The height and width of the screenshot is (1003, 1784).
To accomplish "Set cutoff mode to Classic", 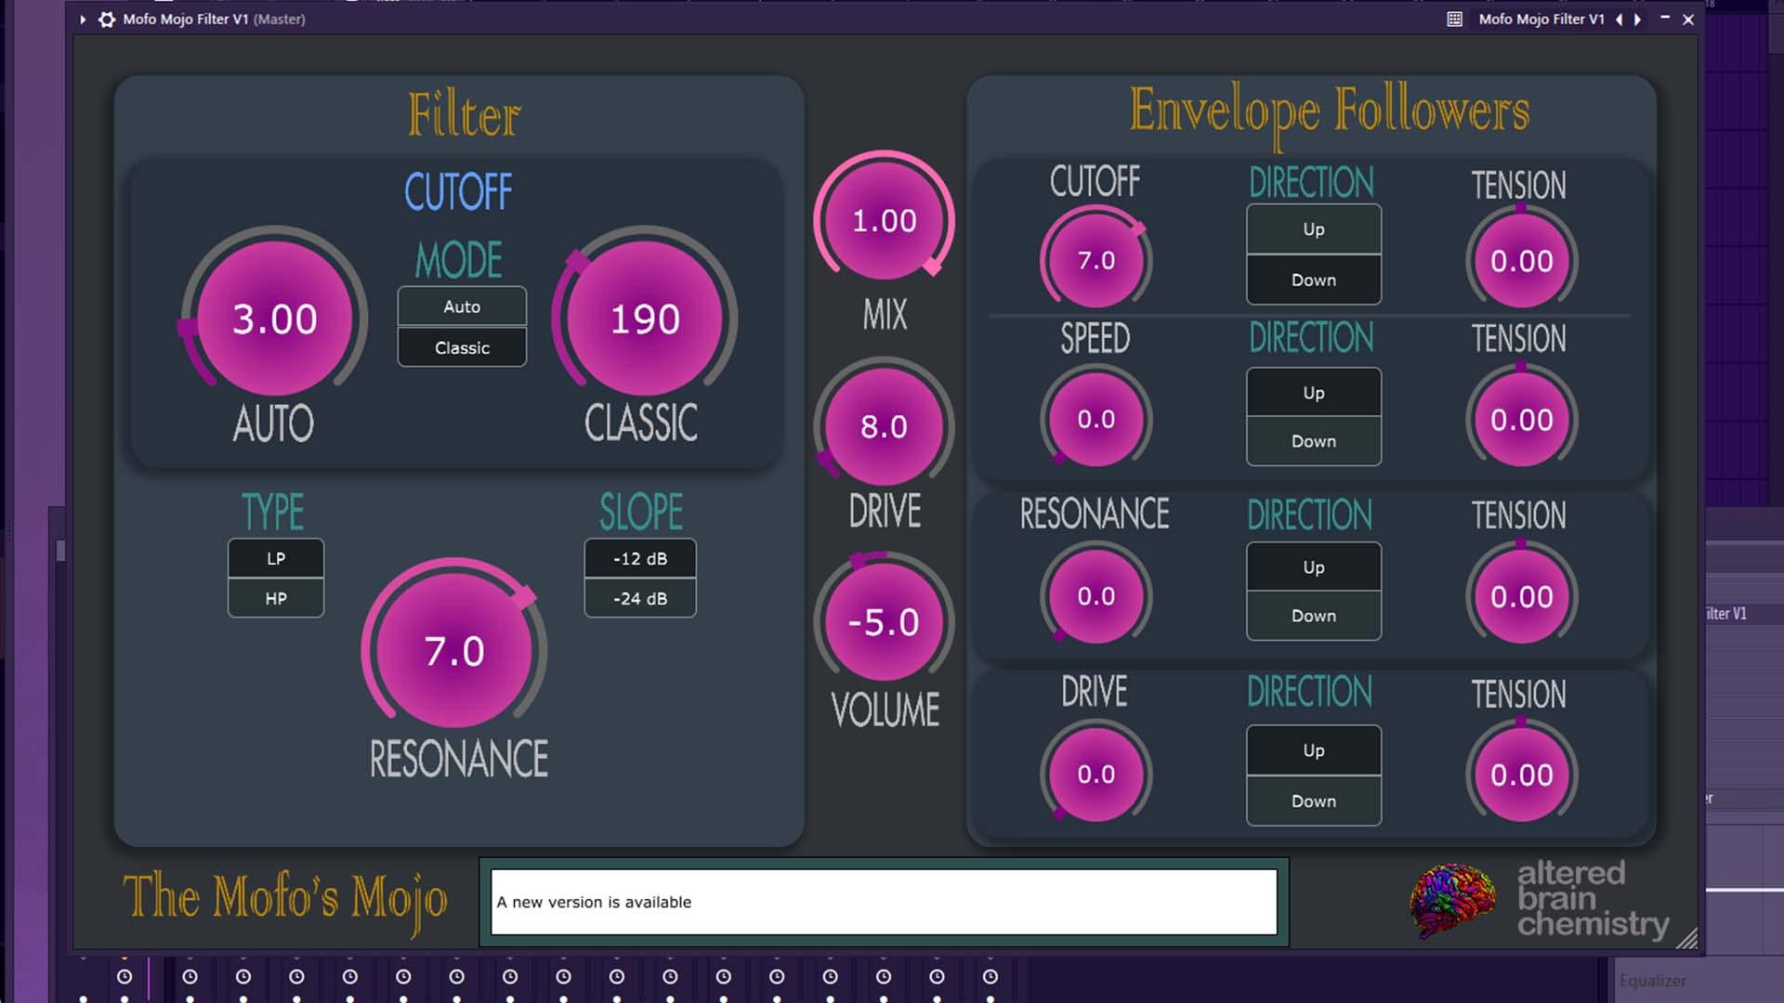I will [x=462, y=347].
